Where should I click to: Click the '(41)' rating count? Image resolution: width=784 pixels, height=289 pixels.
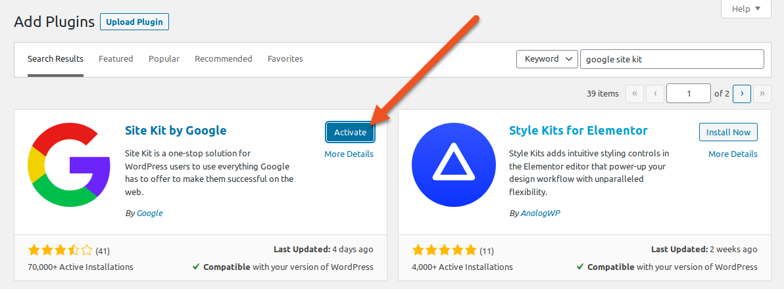click(x=103, y=250)
